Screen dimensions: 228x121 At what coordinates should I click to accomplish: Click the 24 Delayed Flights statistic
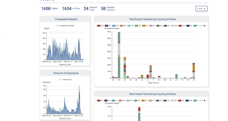coord(90,9)
